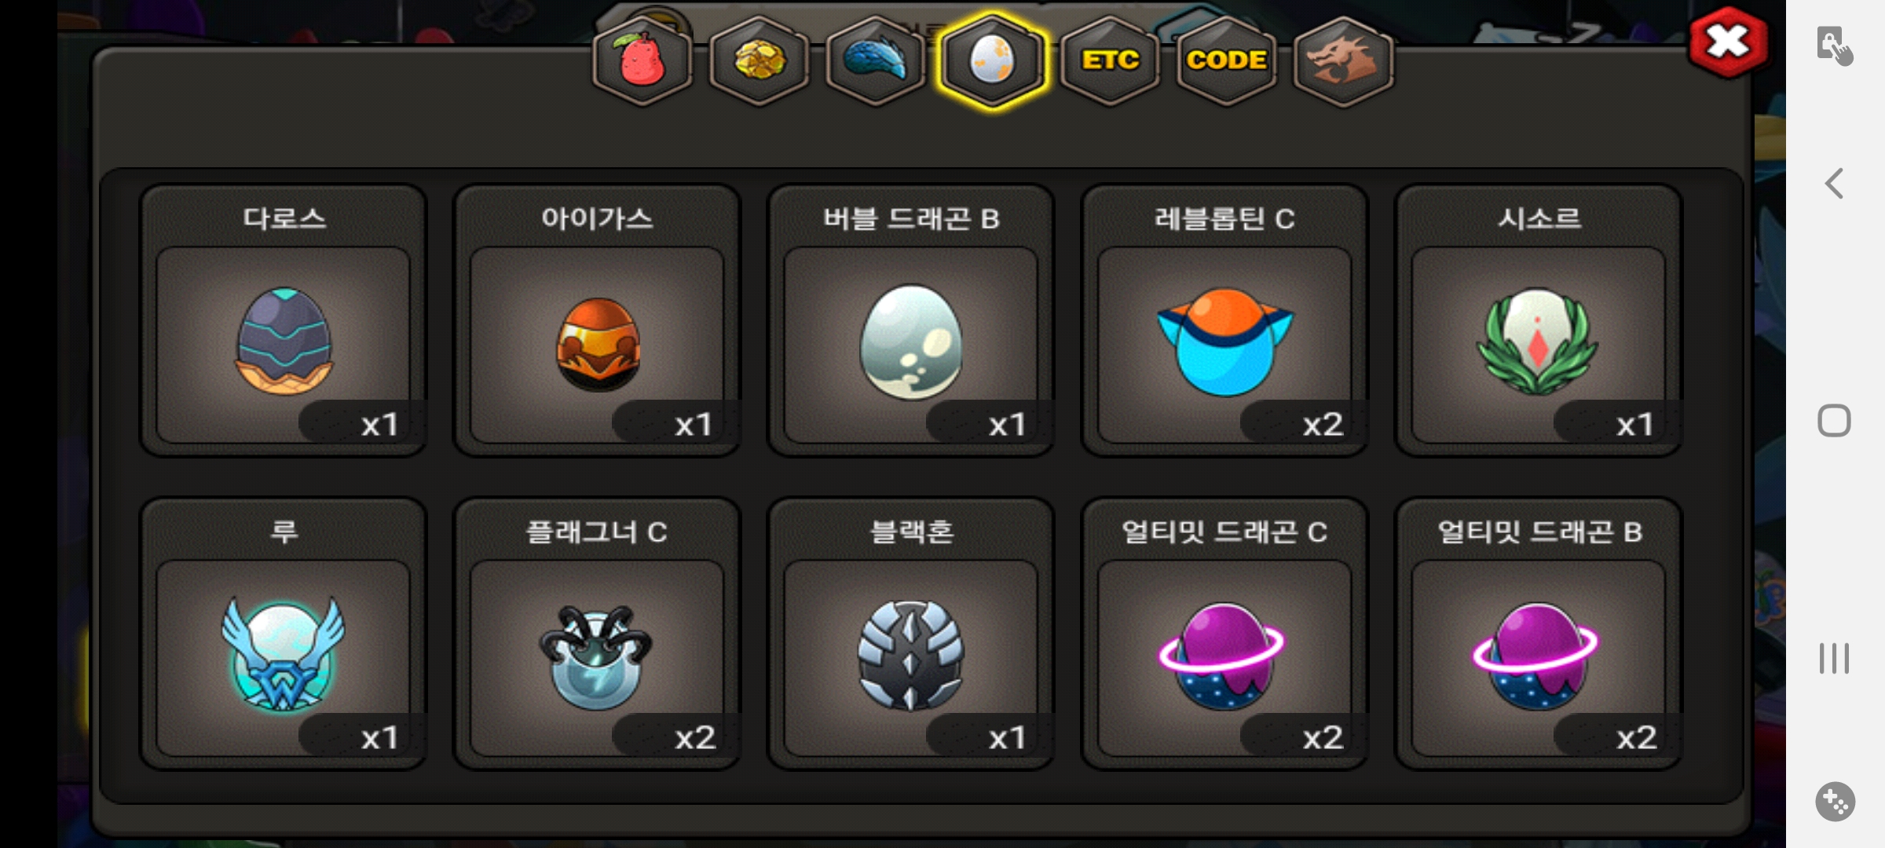Select the highlighted egg tab
The width and height of the screenshot is (1885, 848).
click(x=992, y=61)
